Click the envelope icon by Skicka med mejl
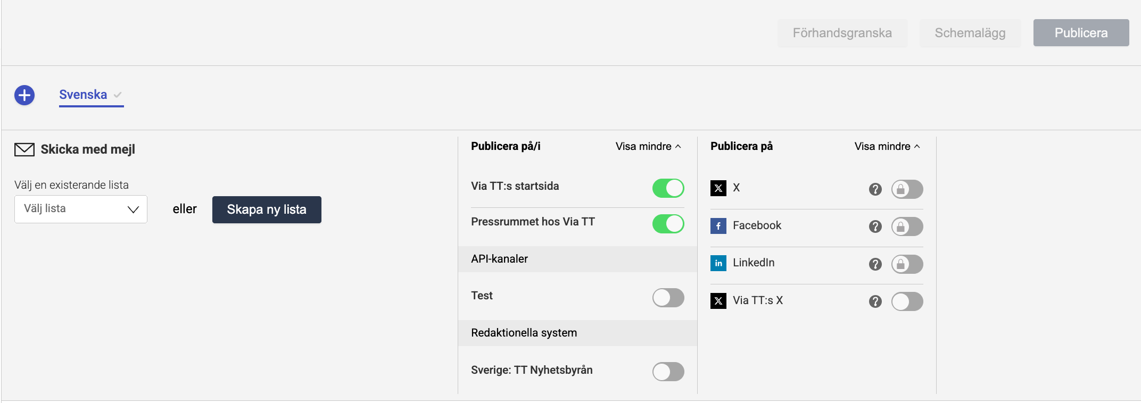 pos(24,149)
